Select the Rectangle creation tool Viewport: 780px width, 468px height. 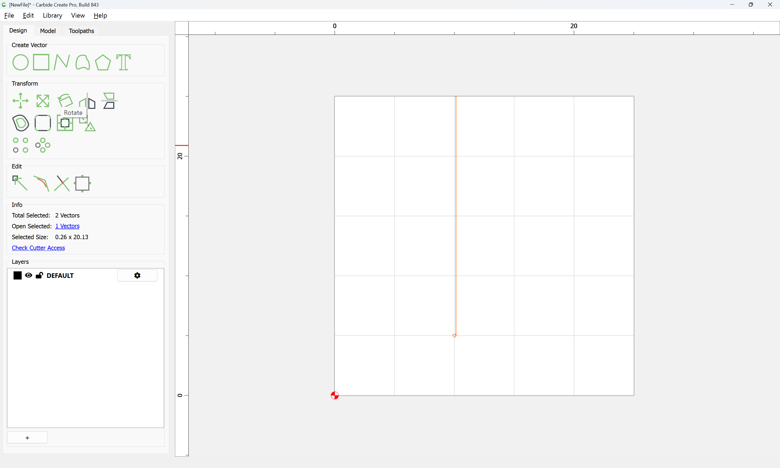coord(41,62)
